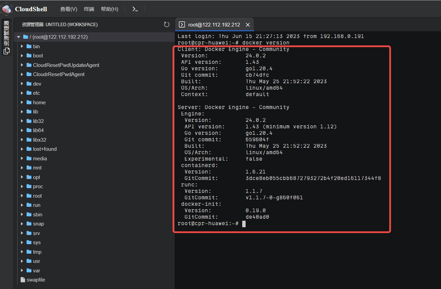Click the docker-init 'de40ad0' GitCommit value
Viewport: 441px width, 289px height.
point(257,217)
